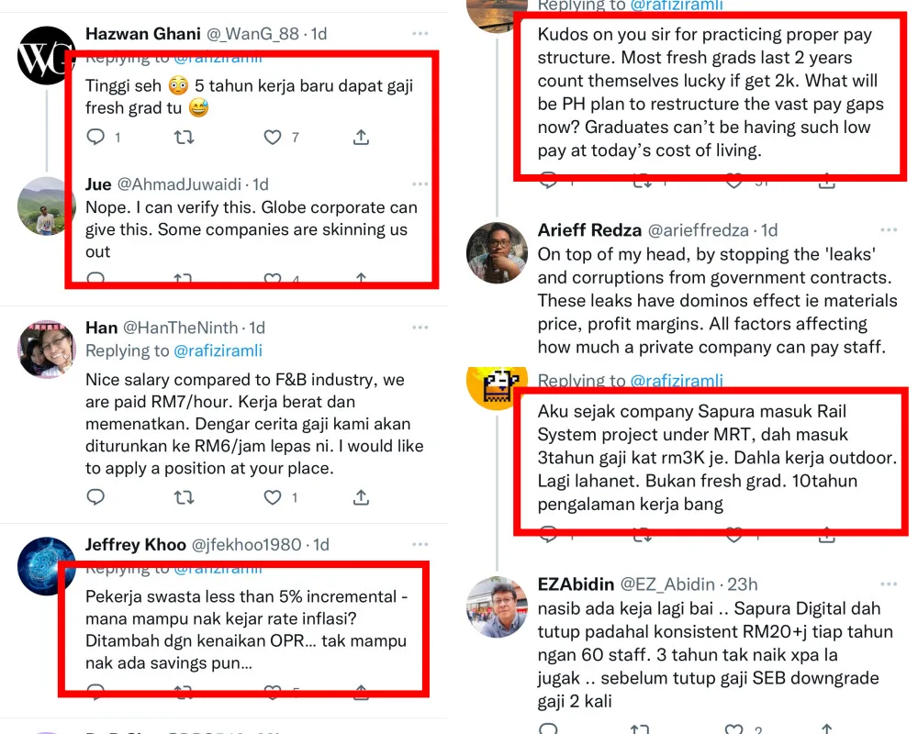Open Jeffrey Khoo's profile name
The image size is (918, 734).
pos(135,545)
